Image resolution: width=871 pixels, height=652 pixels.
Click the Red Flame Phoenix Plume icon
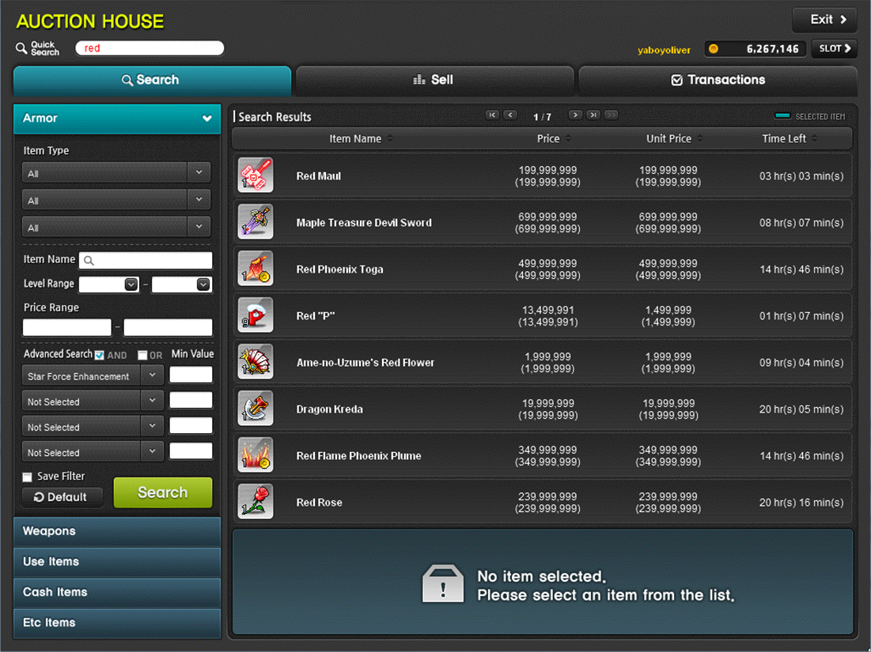point(256,455)
